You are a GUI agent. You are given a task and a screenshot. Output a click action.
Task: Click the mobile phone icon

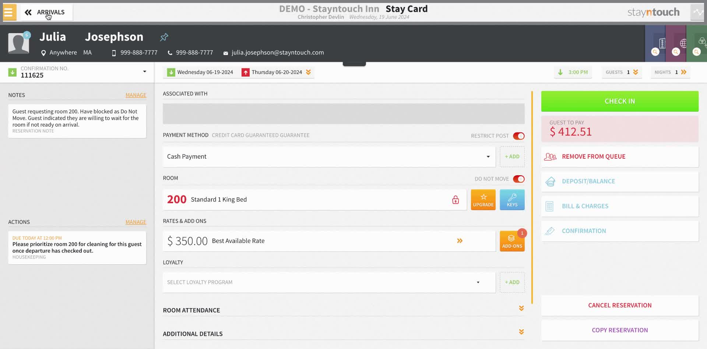pyautogui.click(x=114, y=53)
